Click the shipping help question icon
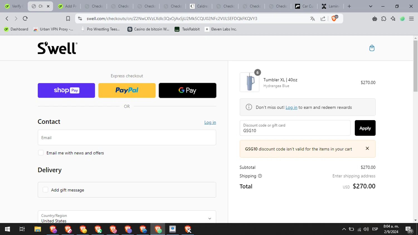Viewport: 418px width, 235px height. click(260, 176)
